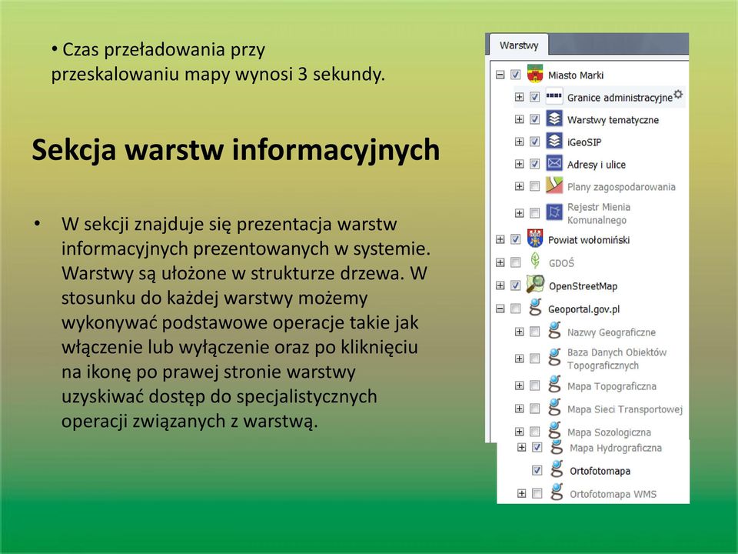Enable the Nazwy Geograficzne checkbox
Viewport: 738px width, 554px height.
coord(535,332)
